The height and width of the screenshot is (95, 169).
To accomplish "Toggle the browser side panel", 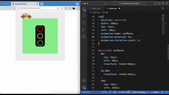I will [70, 8].
